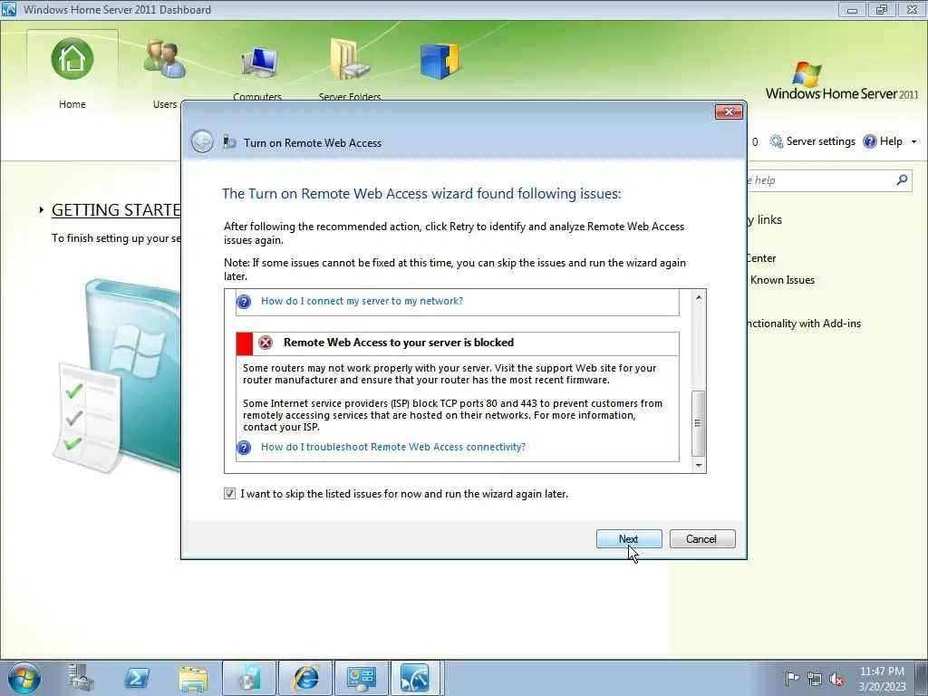Viewport: 928px width, 696px height.
Task: Click the Cancel button in the wizard
Action: [702, 538]
